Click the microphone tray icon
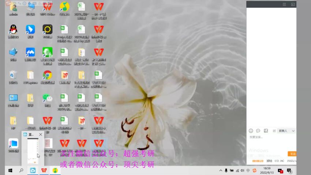 pyautogui.click(x=226, y=171)
